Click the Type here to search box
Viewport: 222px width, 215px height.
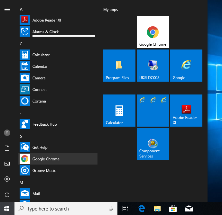66,209
